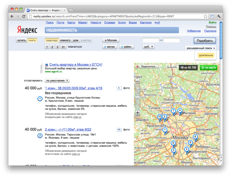Viewport: 231px width, 177px height.
Task: Open the руб. currency dropdown
Action: (149, 47)
